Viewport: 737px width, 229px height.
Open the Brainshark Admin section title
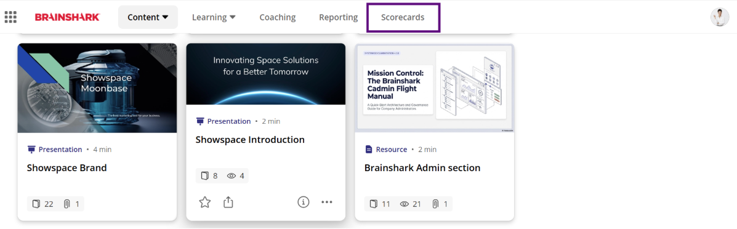click(422, 168)
